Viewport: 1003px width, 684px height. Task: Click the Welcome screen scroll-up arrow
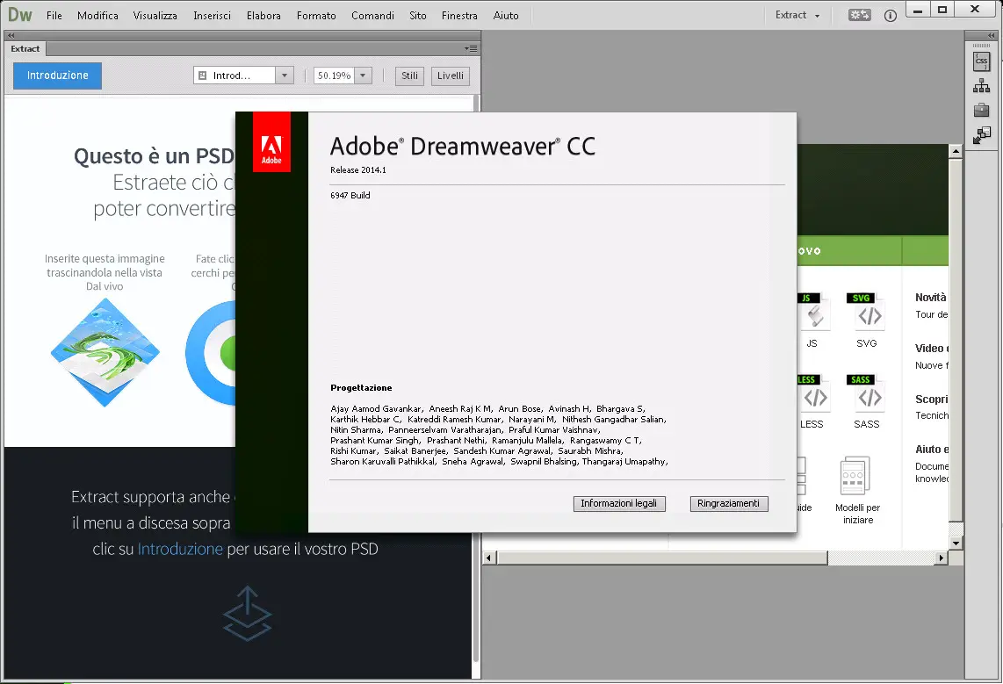coord(956,152)
